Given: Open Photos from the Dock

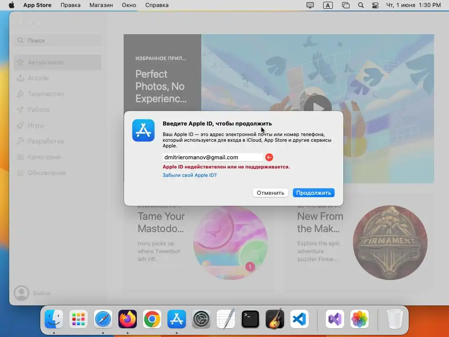Looking at the screenshot, I should tap(360, 319).
